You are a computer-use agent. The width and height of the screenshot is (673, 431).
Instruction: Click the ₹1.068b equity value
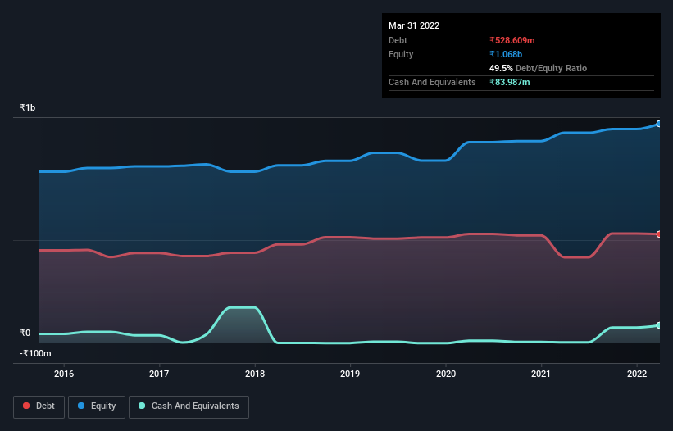[506, 54]
